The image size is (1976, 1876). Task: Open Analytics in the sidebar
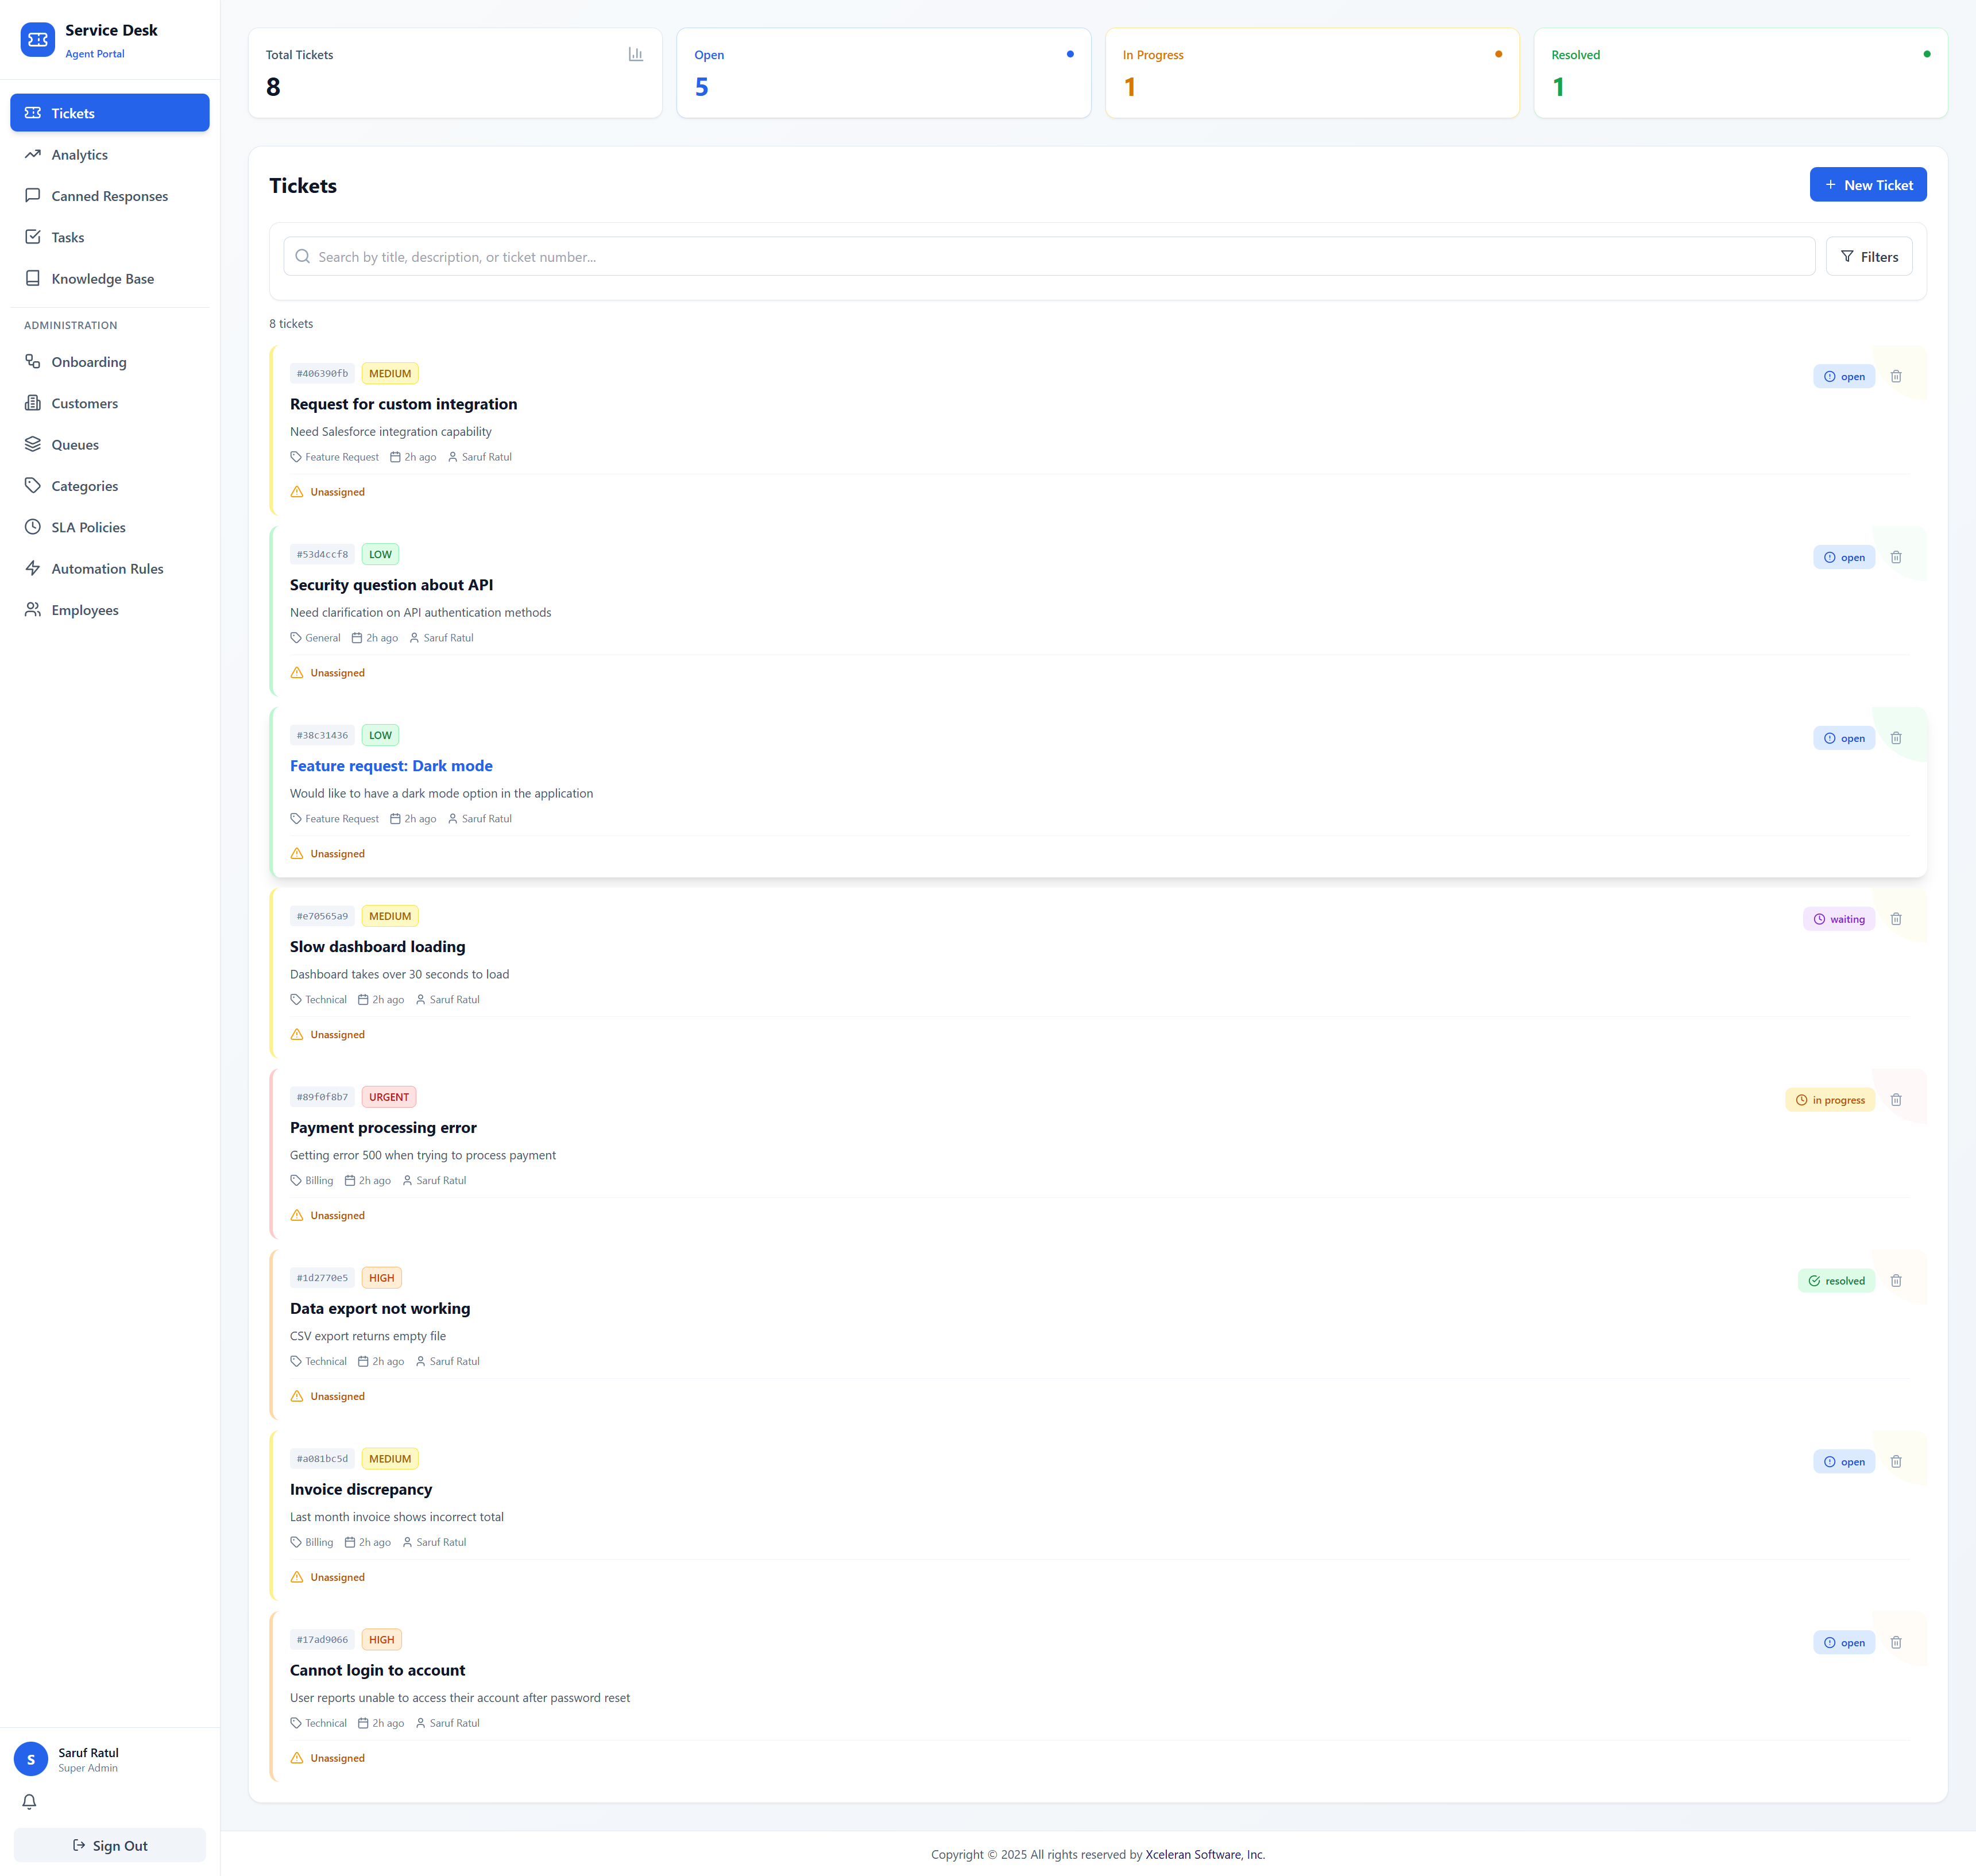(79, 155)
